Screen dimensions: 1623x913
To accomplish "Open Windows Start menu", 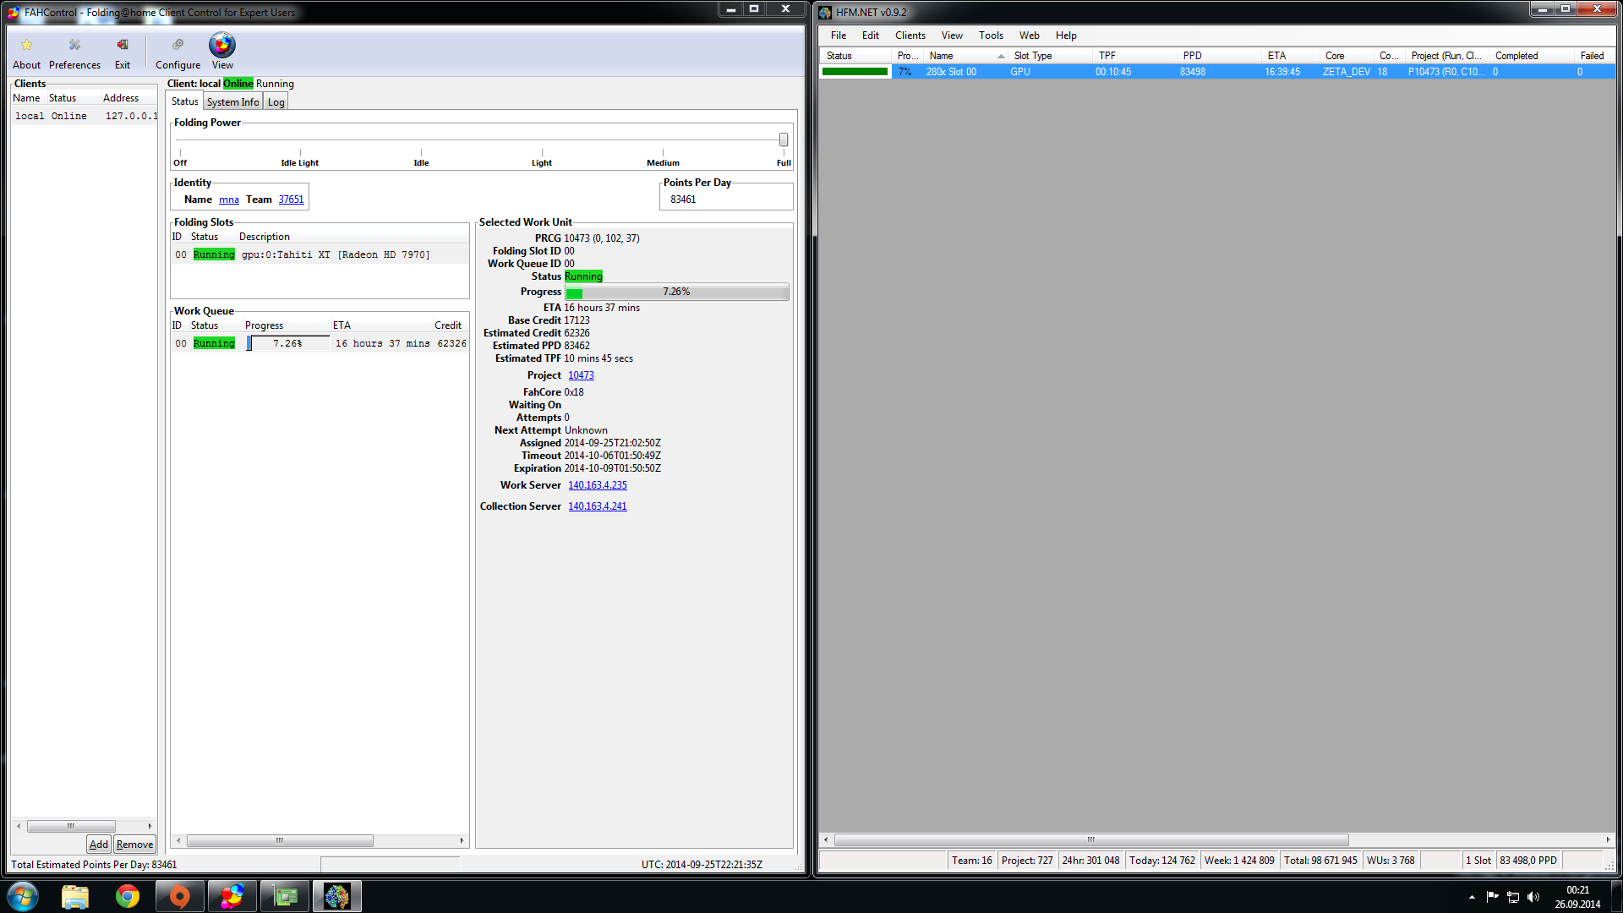I will point(23,896).
